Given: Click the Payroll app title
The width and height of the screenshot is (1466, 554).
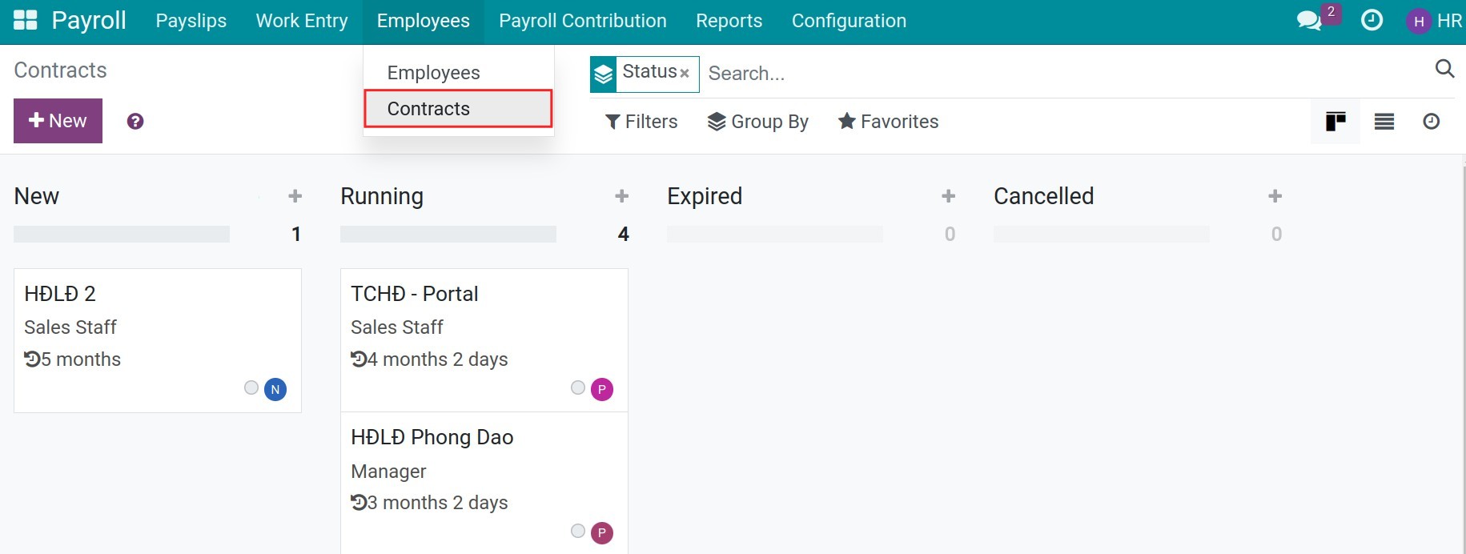Looking at the screenshot, I should pyautogui.click(x=89, y=20).
